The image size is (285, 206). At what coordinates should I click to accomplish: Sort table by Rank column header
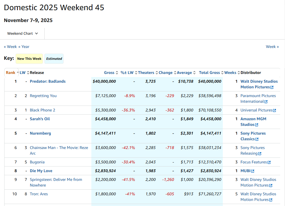click(x=10, y=73)
